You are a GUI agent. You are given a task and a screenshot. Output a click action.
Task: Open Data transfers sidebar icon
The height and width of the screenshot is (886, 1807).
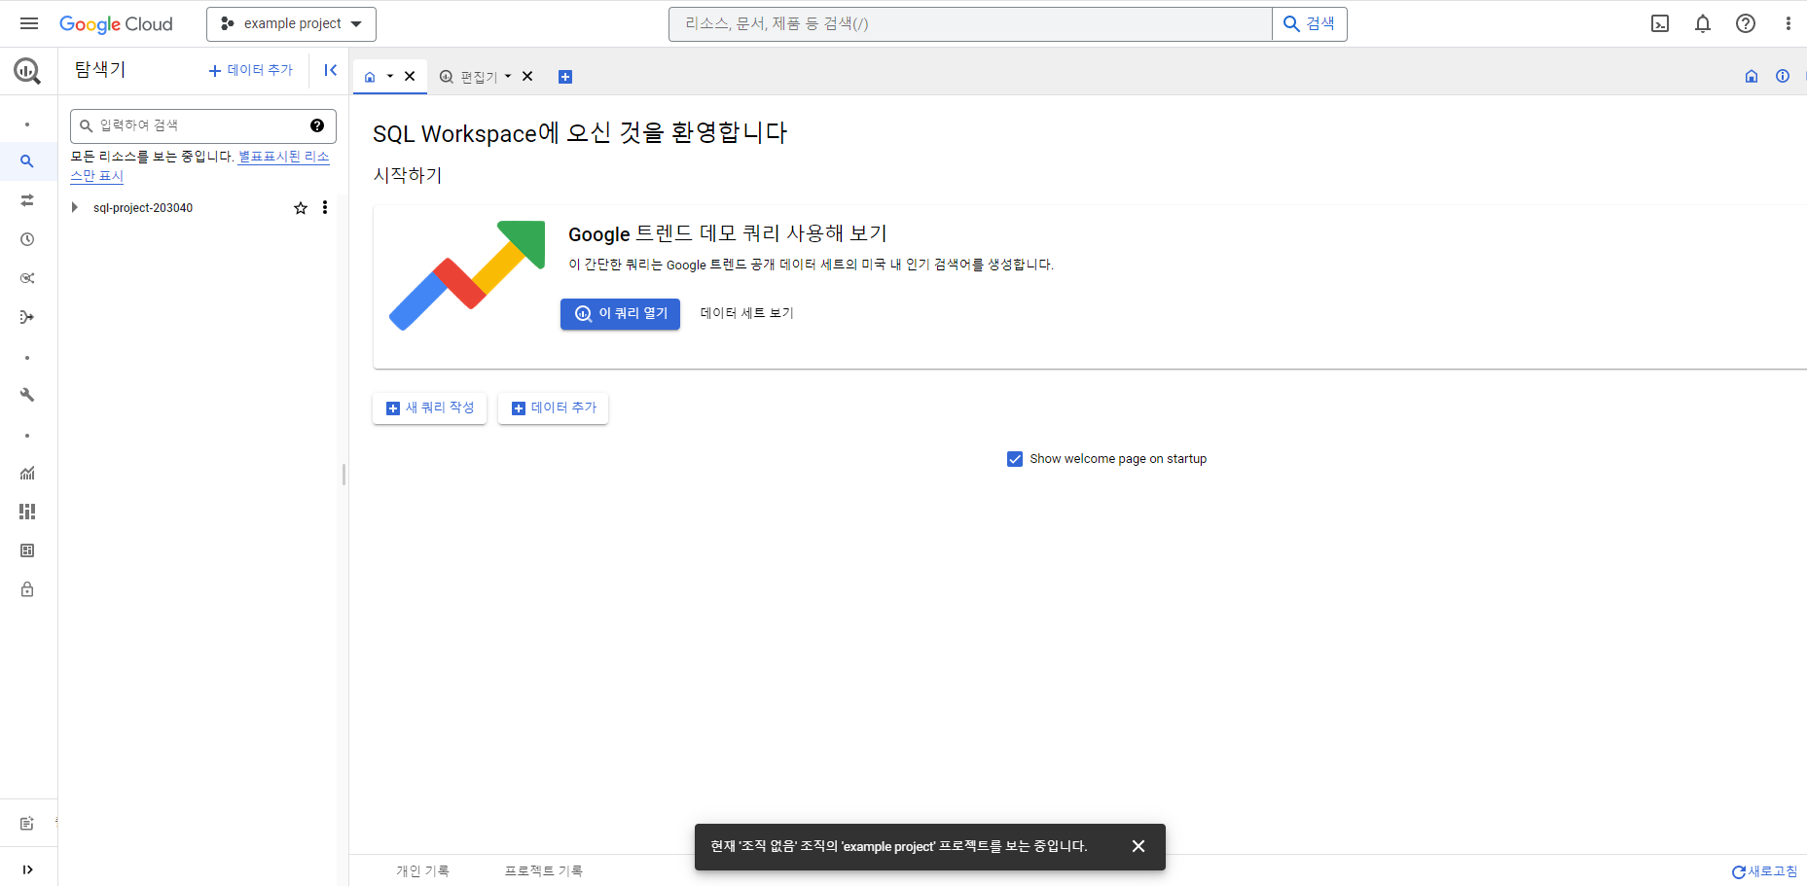[x=27, y=200]
